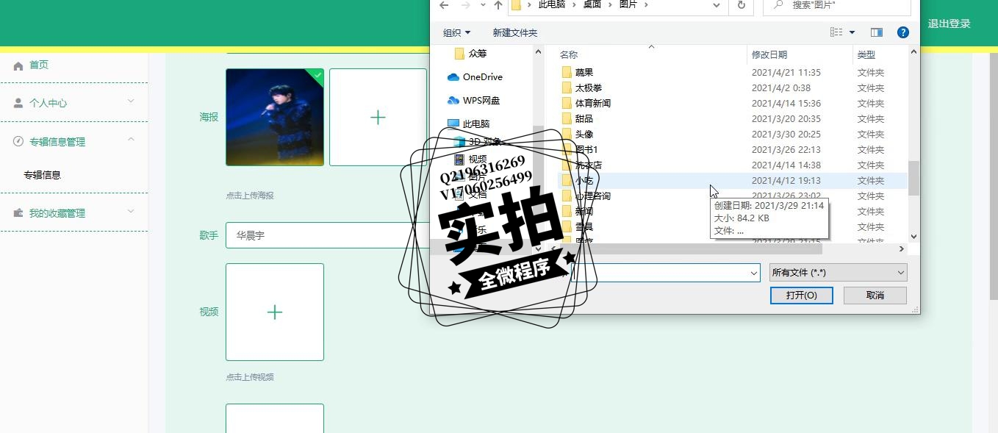
Task: Click the 打开(O) button
Action: 801,295
